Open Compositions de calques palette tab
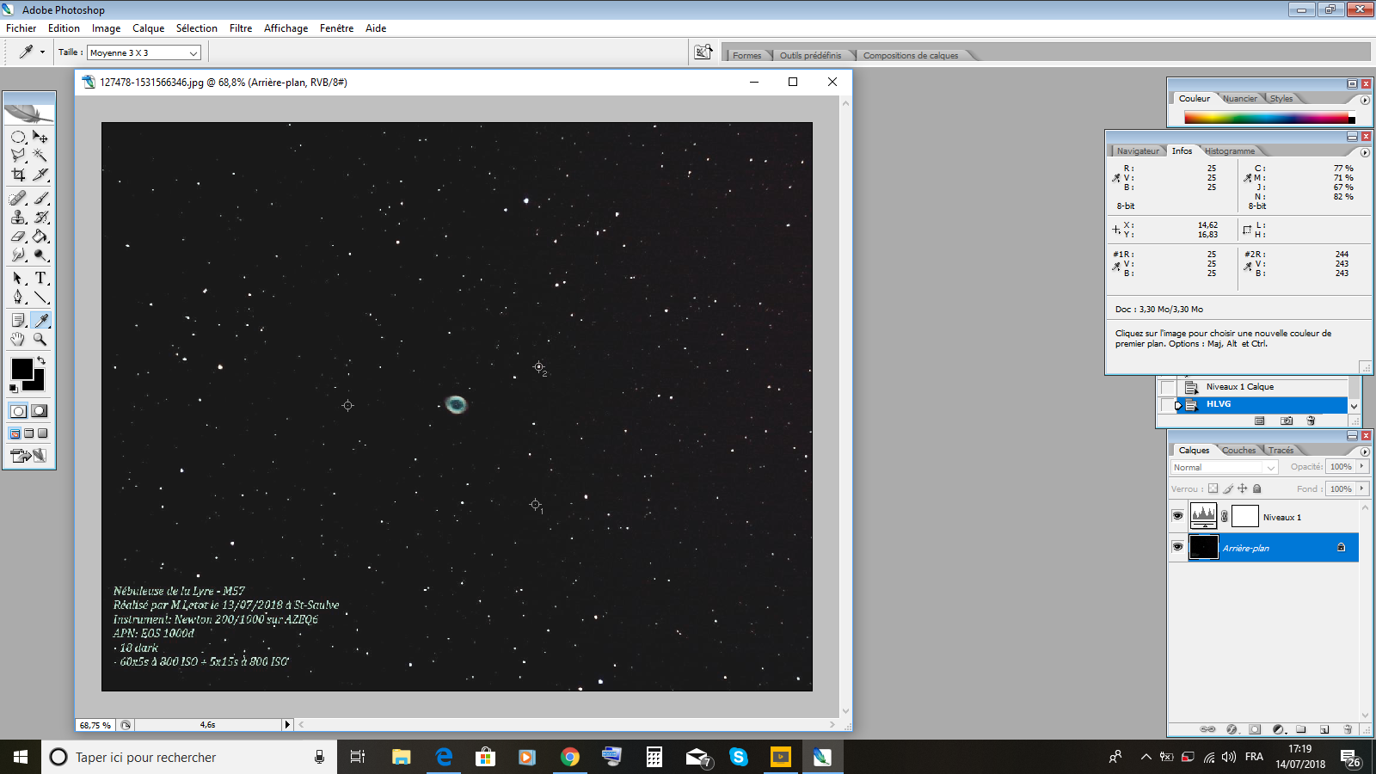The image size is (1376, 774). [x=911, y=55]
